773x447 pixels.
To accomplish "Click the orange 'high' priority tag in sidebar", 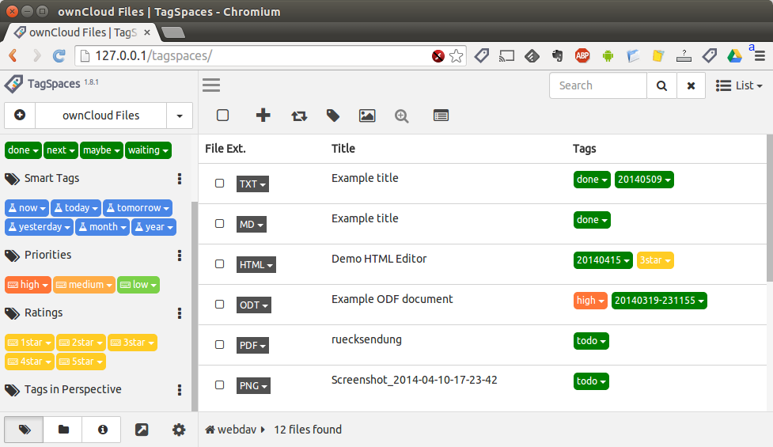I will pos(28,285).
